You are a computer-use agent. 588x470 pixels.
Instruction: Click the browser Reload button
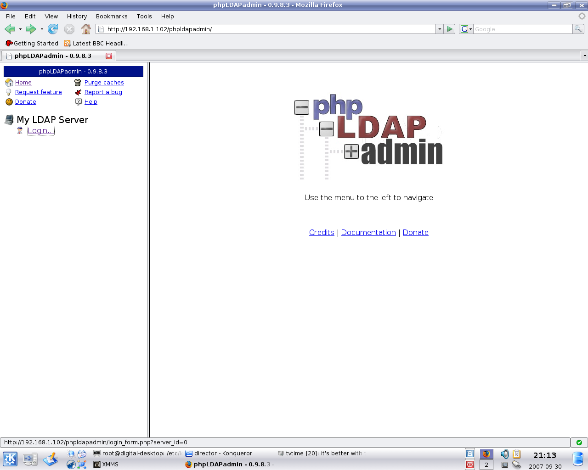[53, 29]
